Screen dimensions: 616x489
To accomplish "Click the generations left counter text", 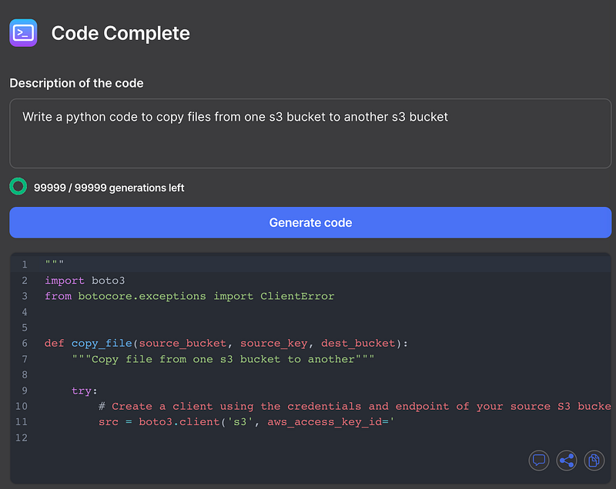I will (x=109, y=188).
